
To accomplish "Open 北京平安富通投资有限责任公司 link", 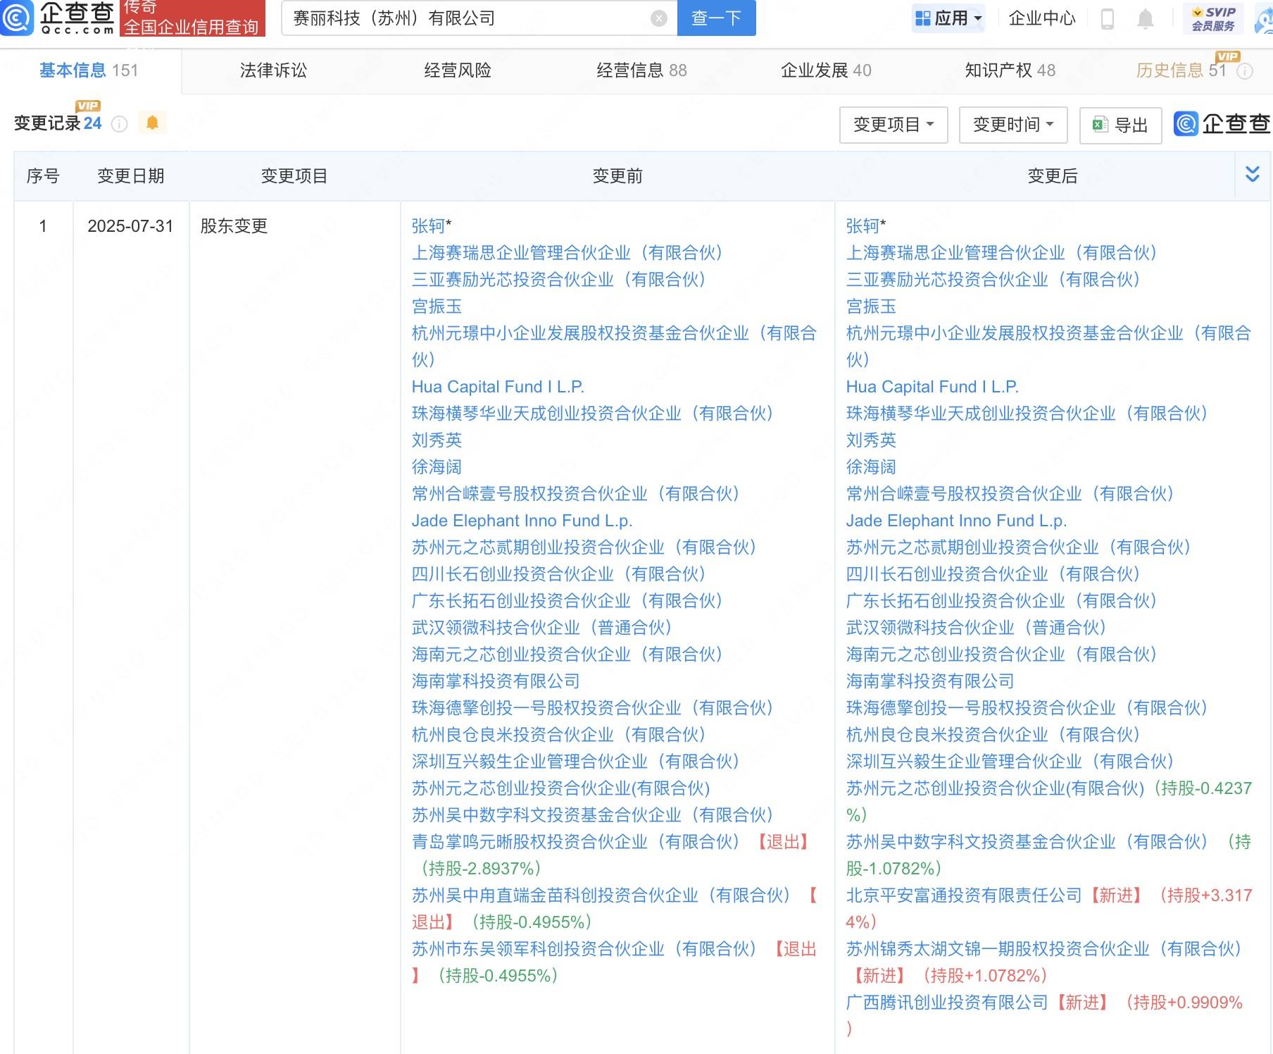I will tap(964, 895).
